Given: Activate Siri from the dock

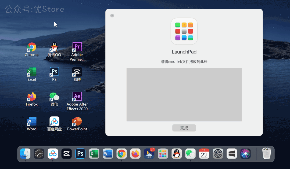Looking at the screenshot, I should (245, 153).
